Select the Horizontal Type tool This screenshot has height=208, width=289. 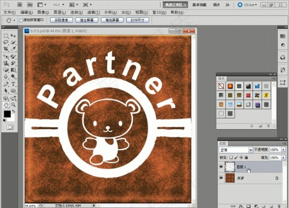13,84
